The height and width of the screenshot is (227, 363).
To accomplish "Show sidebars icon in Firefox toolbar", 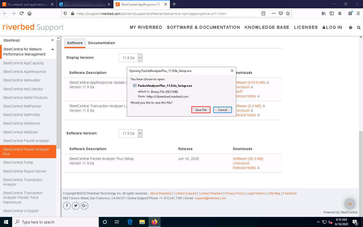I will [x=332, y=13].
